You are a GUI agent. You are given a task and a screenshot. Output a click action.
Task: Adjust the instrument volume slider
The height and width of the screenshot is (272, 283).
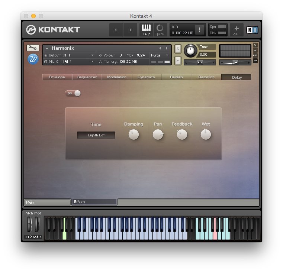235,62
